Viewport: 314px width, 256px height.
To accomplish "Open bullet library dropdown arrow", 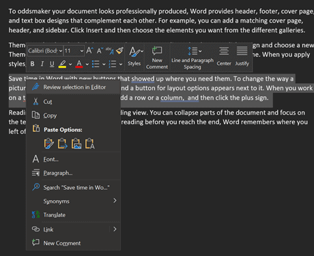I will coord(104,64).
